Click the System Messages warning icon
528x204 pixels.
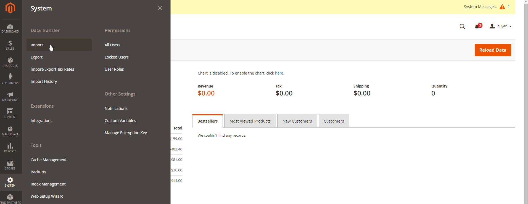pos(502,7)
